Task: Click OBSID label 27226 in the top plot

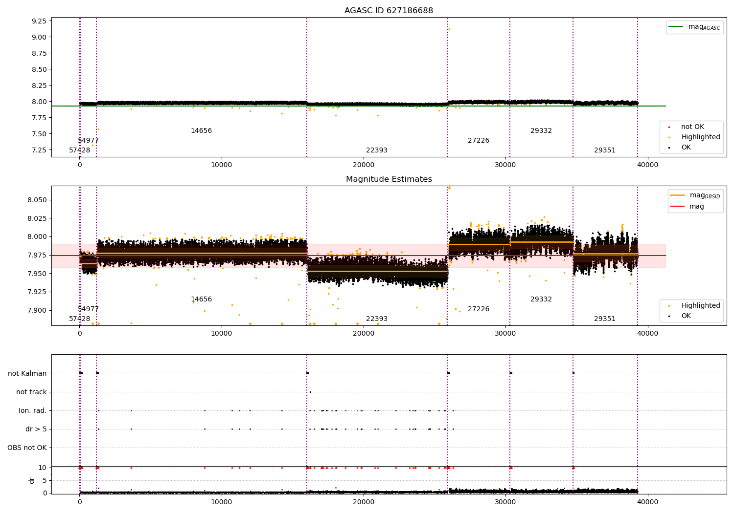Action: point(479,141)
